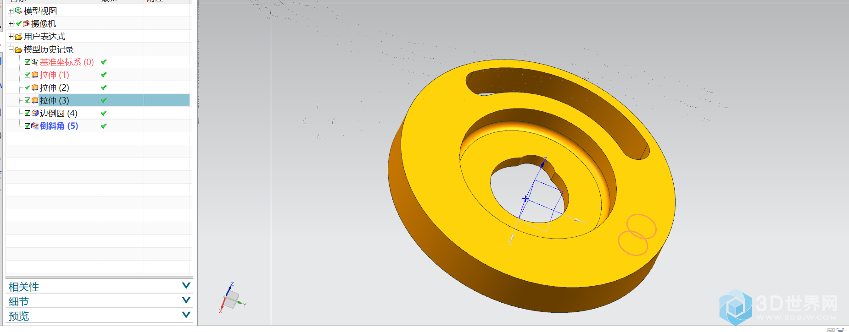Image resolution: width=849 pixels, height=332 pixels.
Task: Uncheck the 拉伸 (2) feature checkbox
Action: coord(28,87)
